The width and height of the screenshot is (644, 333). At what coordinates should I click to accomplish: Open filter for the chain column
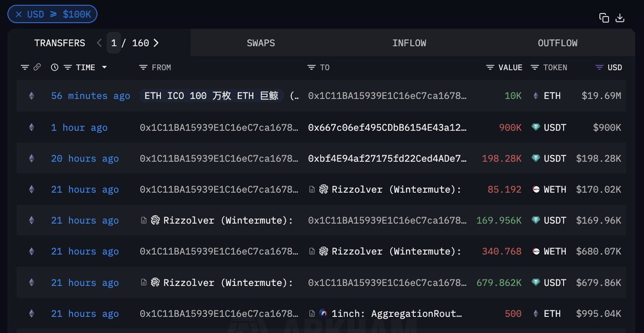[x=25, y=67]
